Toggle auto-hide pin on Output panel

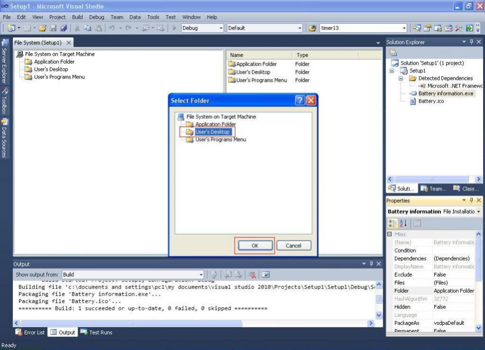(x=371, y=264)
